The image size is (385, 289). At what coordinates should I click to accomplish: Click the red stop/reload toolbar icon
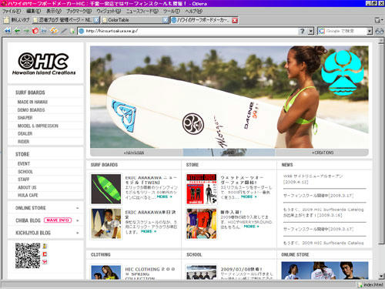coord(35,31)
